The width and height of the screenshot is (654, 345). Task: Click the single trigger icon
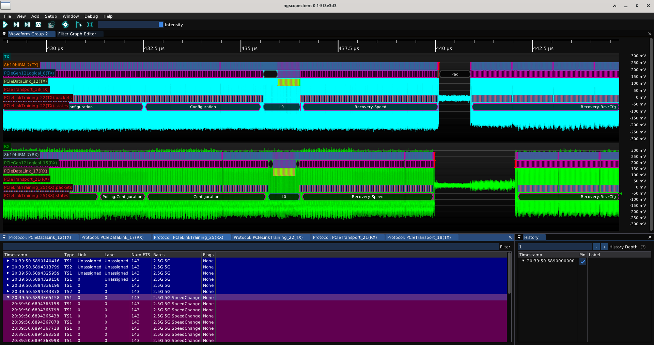(16, 24)
